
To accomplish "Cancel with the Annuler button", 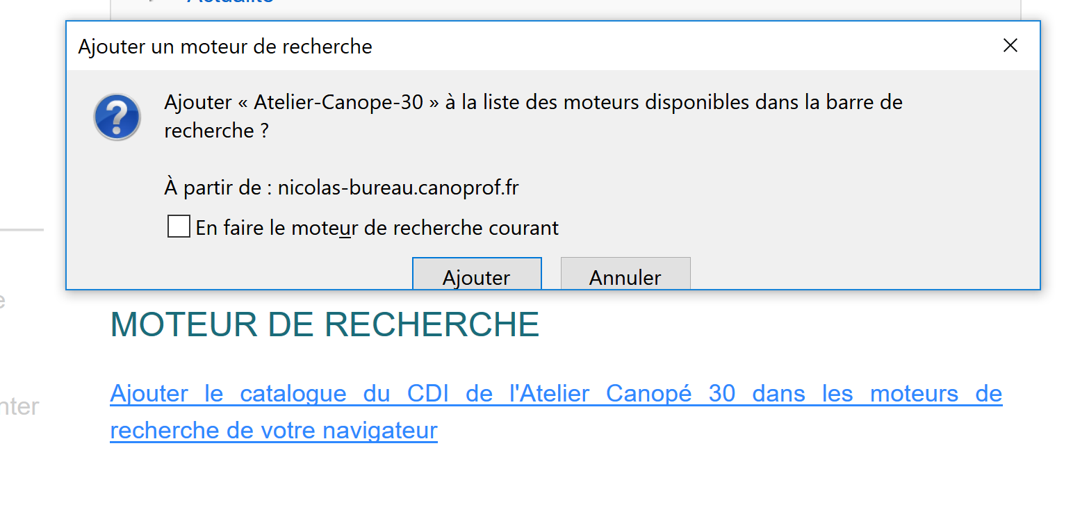I will (625, 276).
